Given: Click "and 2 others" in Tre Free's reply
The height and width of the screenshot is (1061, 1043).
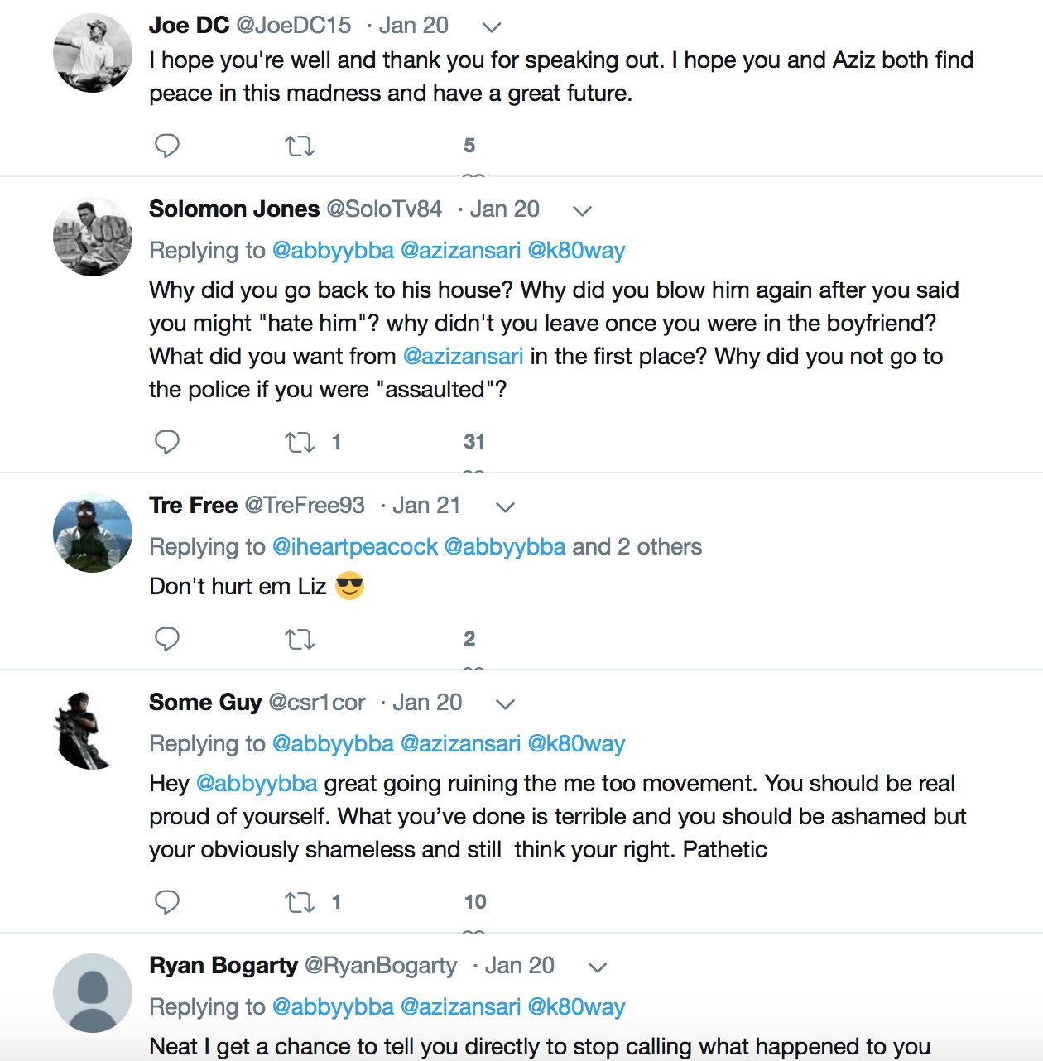Looking at the screenshot, I should click(x=637, y=547).
